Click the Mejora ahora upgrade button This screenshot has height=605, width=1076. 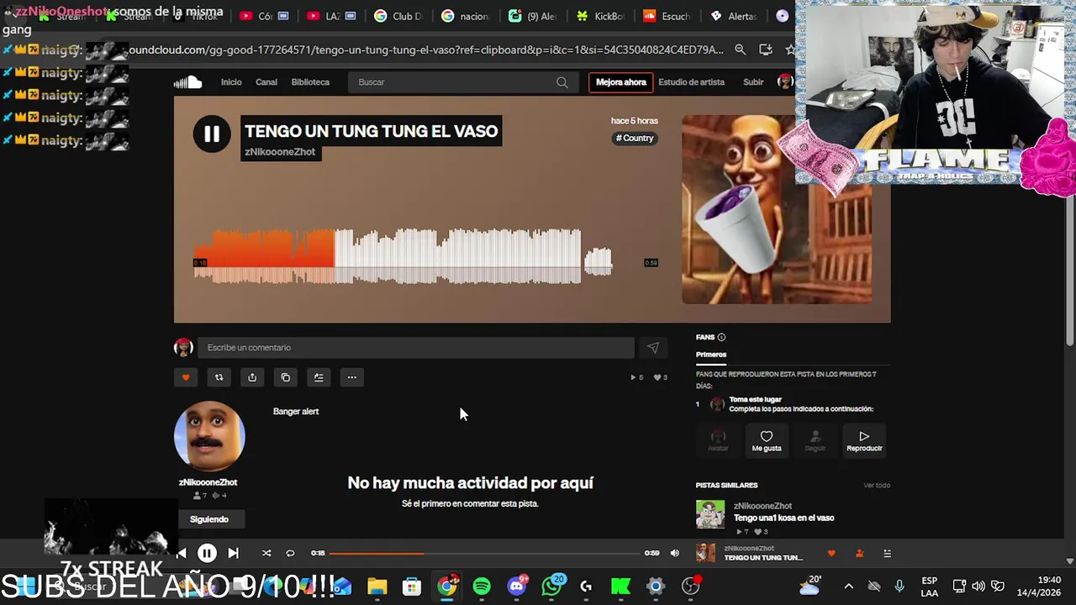point(621,82)
